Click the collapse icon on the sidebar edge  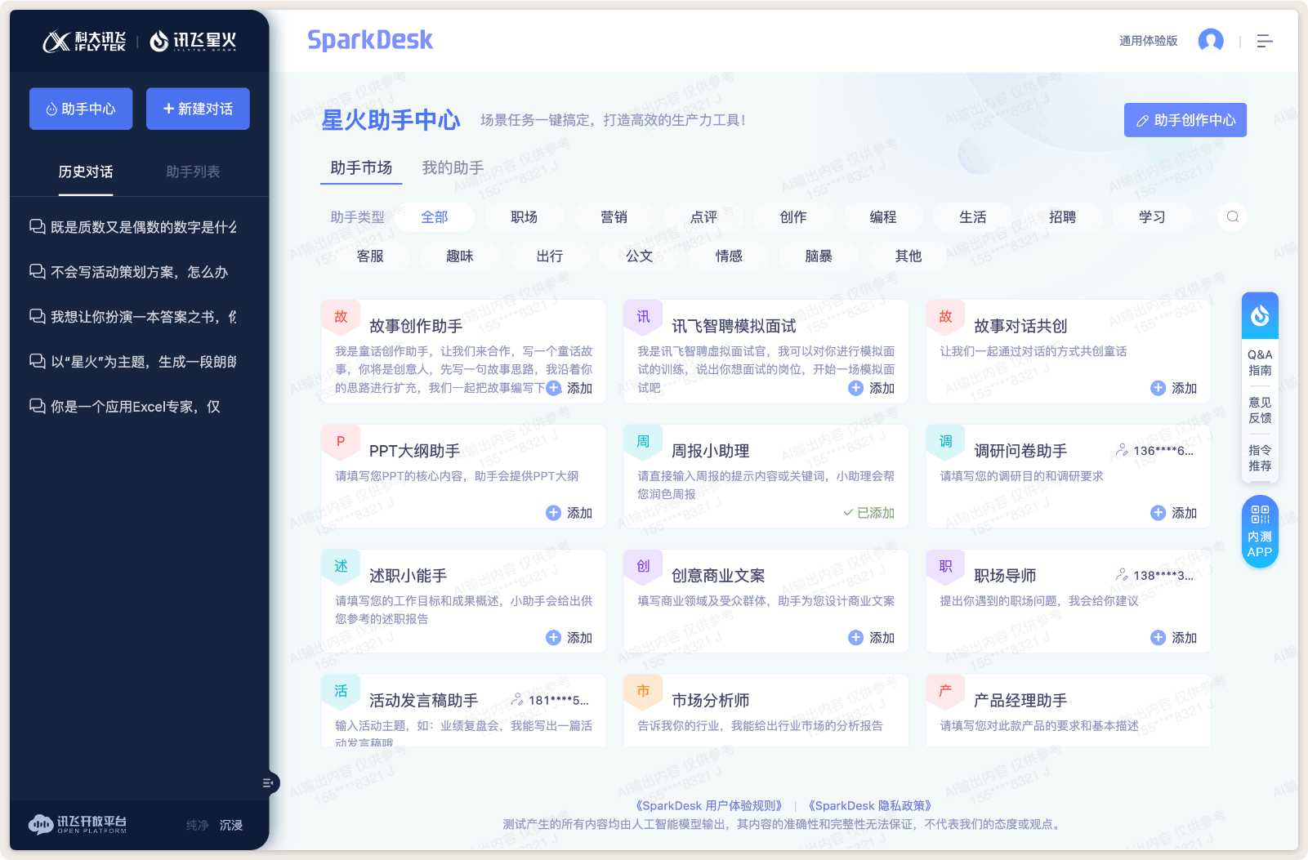tap(269, 782)
